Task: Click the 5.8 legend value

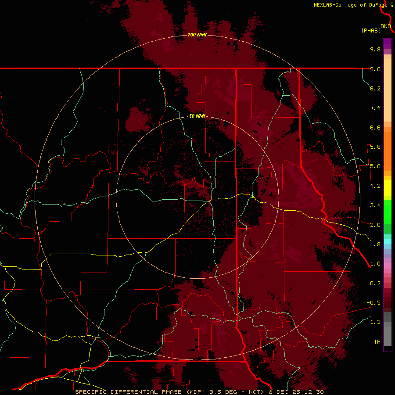Action: (375, 147)
